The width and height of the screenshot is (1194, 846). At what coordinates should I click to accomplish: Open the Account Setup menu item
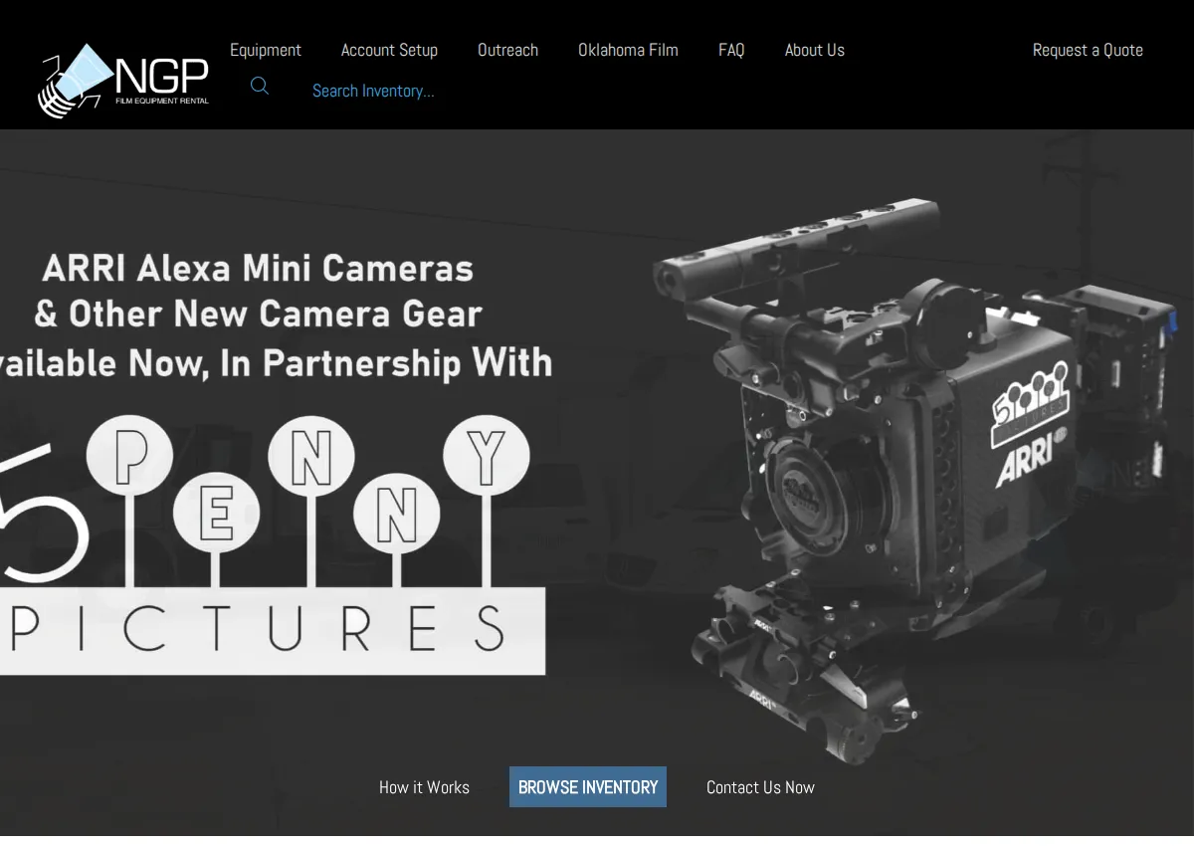(389, 50)
